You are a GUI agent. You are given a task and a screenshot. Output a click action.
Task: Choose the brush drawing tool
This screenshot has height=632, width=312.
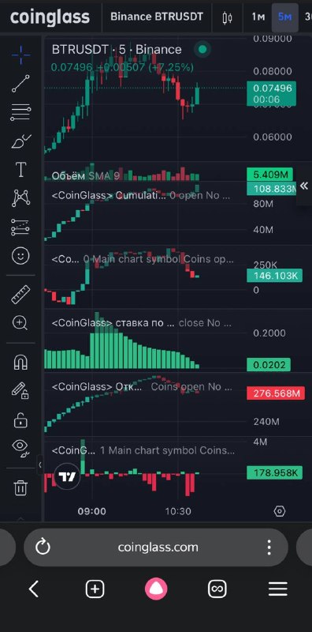click(20, 141)
